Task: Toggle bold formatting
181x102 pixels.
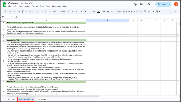Action: pos(86,11)
